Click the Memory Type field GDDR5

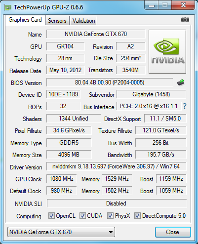69,143
